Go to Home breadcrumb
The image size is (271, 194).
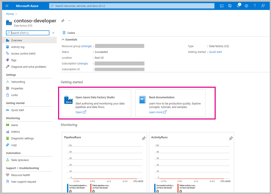pos(10,14)
